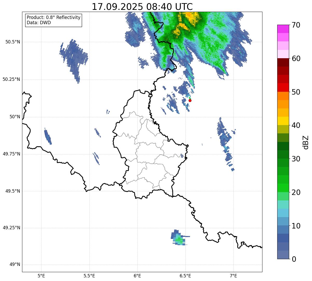Click the 50.5°N latitude label

(12, 42)
